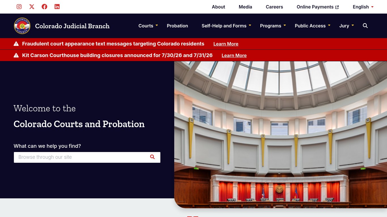Open the Jury menu item
This screenshot has height=217, width=387.
[344, 26]
